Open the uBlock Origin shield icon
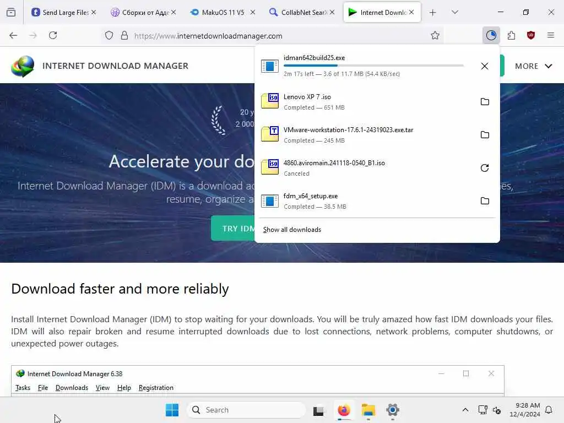Viewport: 564px width, 423px height. point(530,35)
